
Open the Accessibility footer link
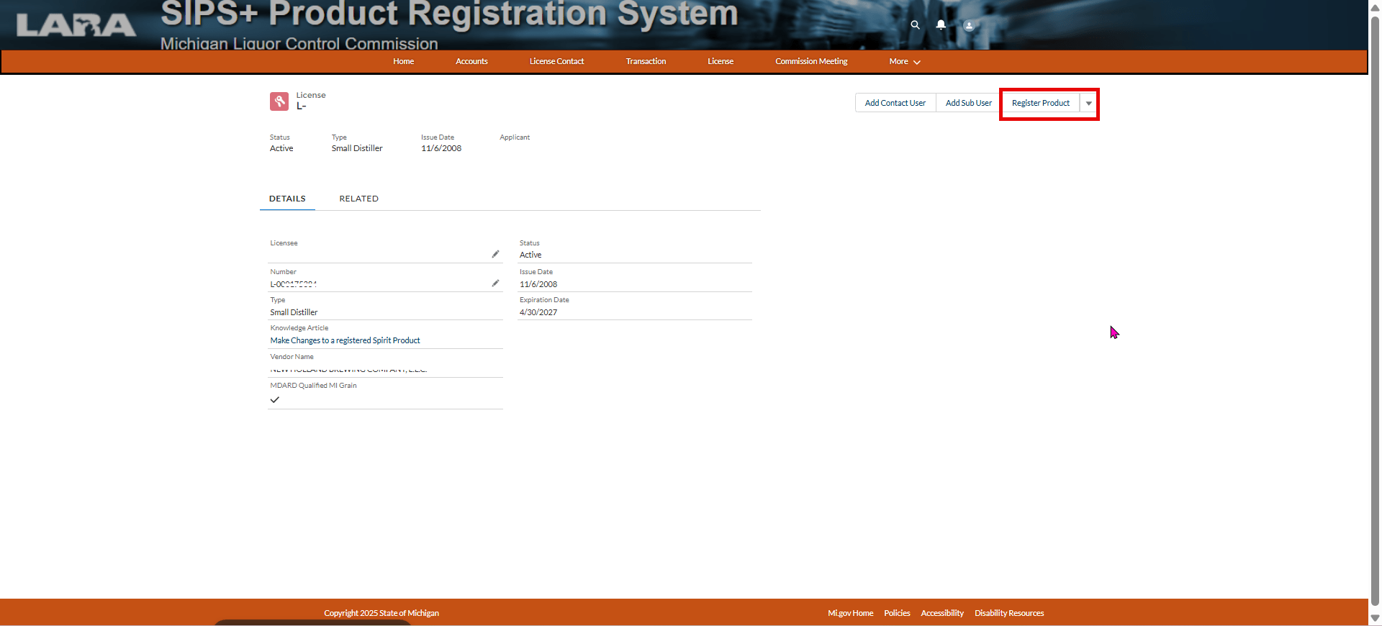click(x=941, y=613)
